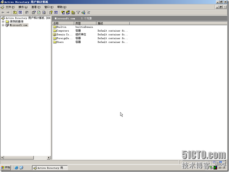Click the MMC console icon beside 文件 menu
Viewport: 229px width, 172px height.
(2, 7)
